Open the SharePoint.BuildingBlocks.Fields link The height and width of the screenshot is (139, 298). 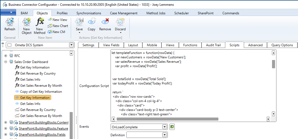42,135
